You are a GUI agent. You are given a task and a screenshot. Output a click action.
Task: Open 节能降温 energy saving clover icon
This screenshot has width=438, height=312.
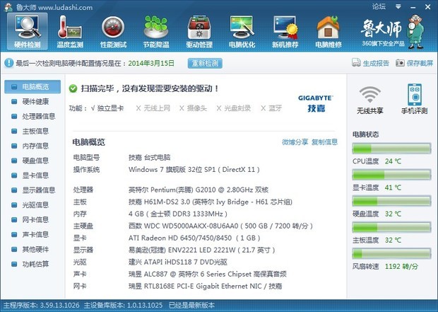point(156,31)
